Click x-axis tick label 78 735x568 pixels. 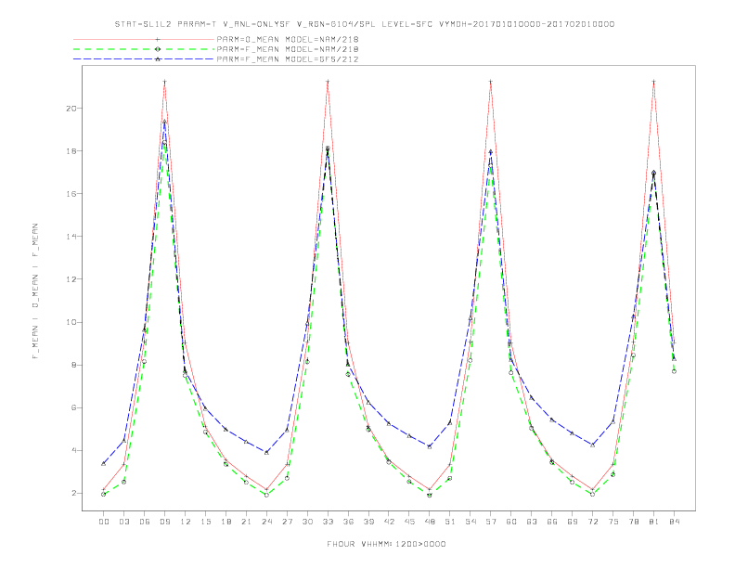pyautogui.click(x=633, y=522)
